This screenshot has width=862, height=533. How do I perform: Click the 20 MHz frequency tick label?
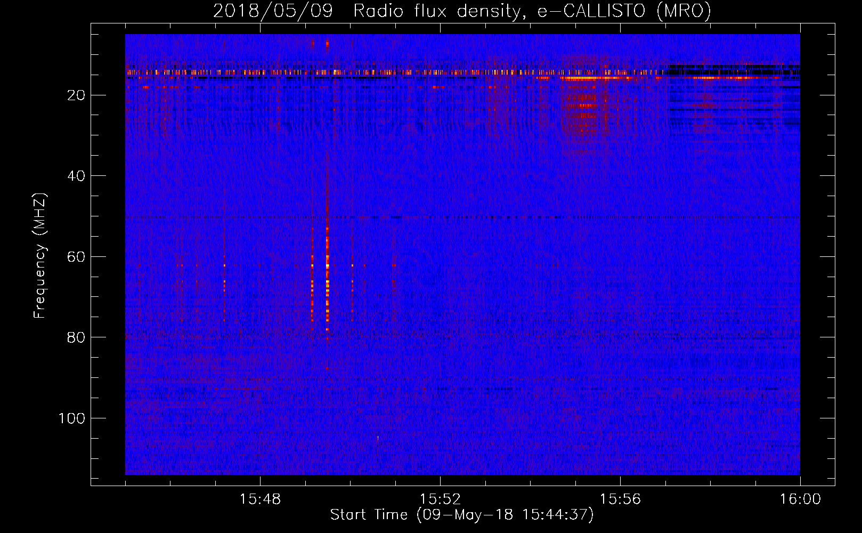pos(76,95)
